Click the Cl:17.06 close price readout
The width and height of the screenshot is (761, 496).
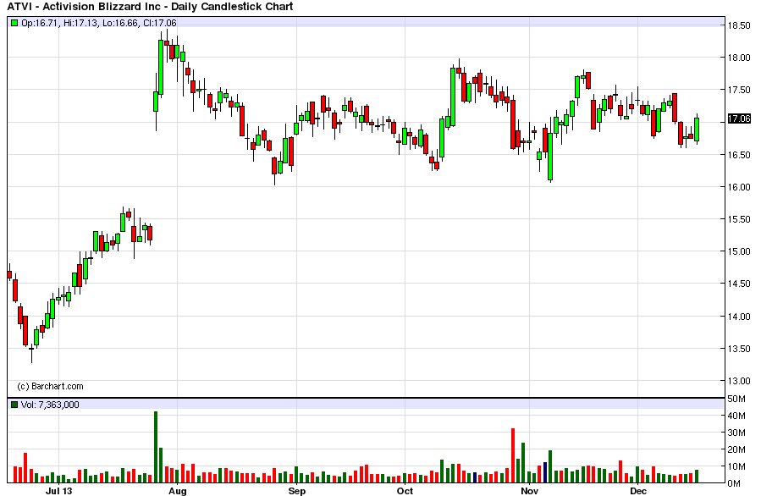(160, 23)
